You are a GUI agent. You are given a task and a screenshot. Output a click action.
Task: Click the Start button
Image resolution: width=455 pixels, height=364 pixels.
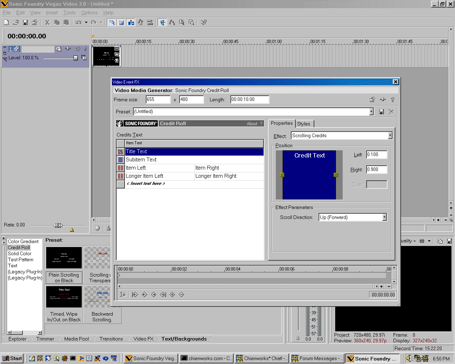tap(12, 358)
